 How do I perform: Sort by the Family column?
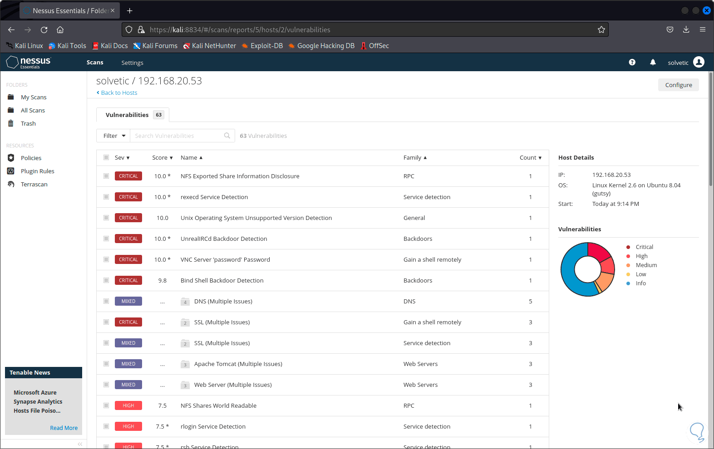(x=415, y=157)
